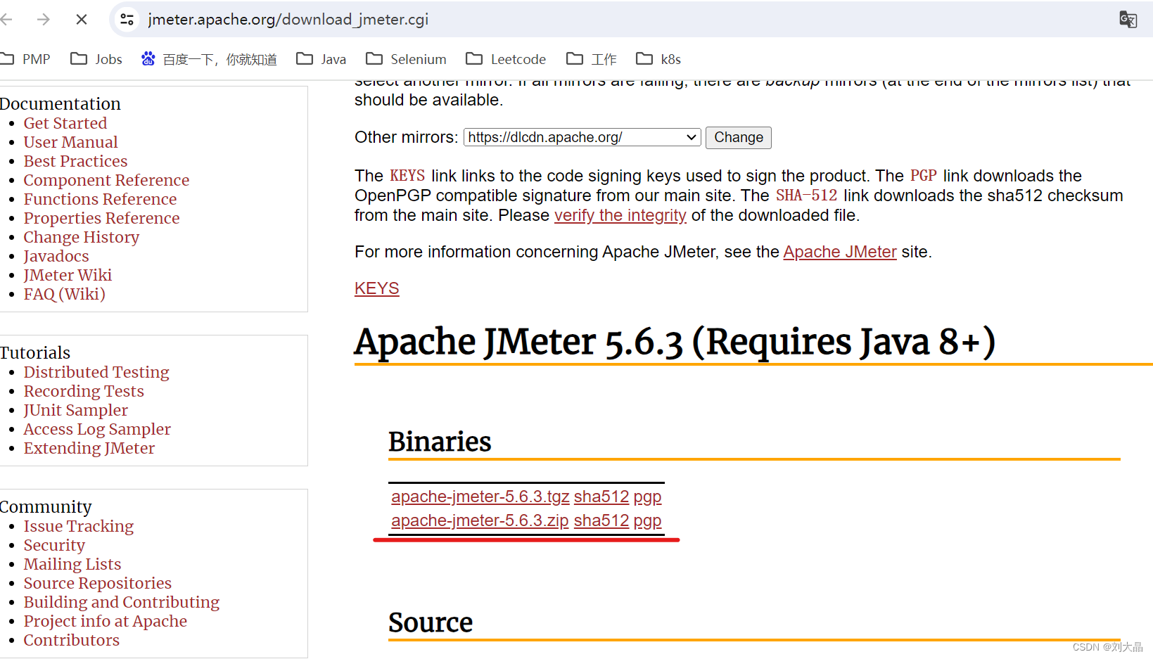Open Component Reference link
This screenshot has width=1153, height=659.
(x=106, y=180)
